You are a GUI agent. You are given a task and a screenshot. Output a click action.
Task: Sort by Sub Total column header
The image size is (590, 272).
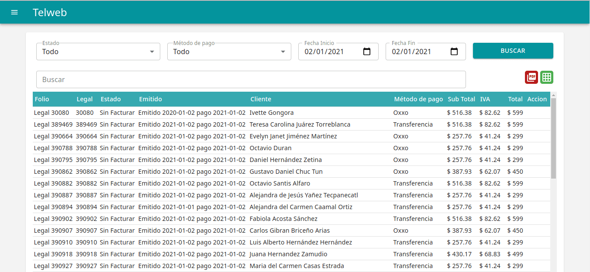(462, 99)
